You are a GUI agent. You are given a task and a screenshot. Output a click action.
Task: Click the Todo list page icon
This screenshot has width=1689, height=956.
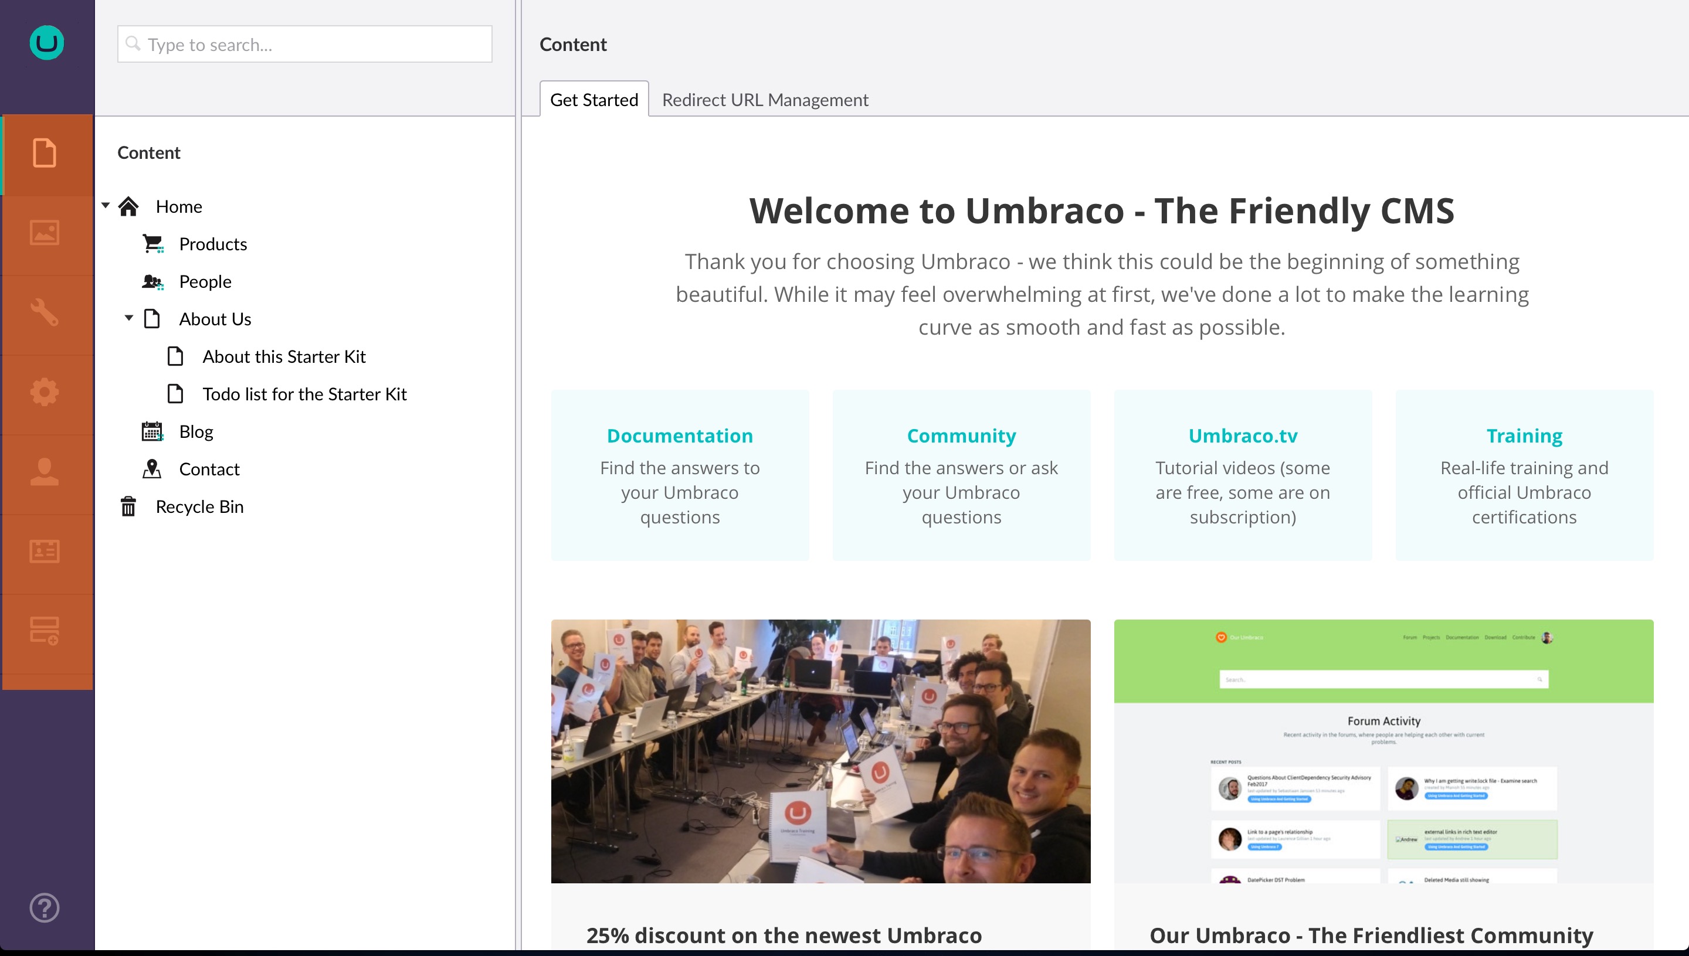coord(175,393)
